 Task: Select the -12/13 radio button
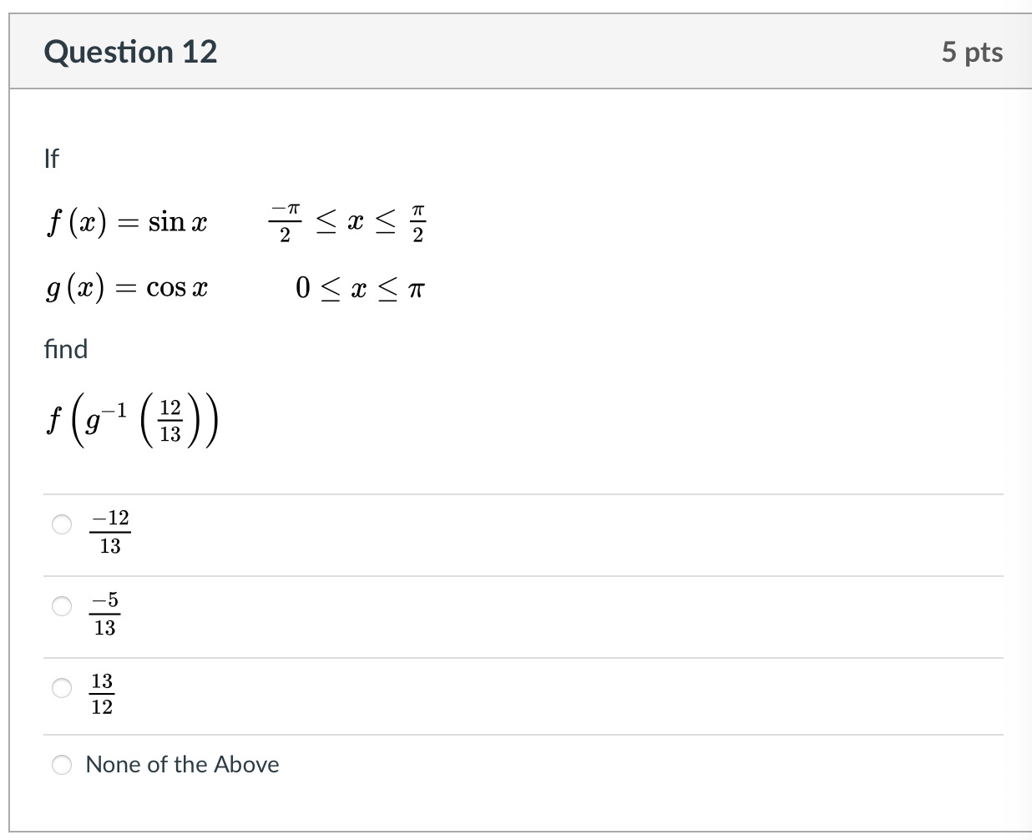pos(62,524)
